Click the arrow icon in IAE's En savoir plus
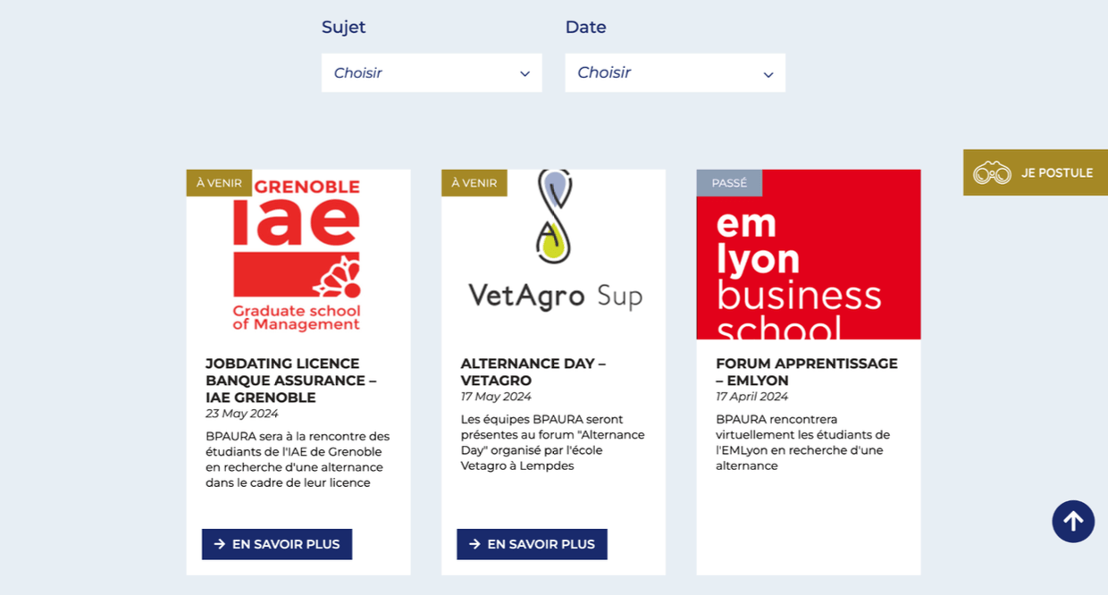 (220, 544)
